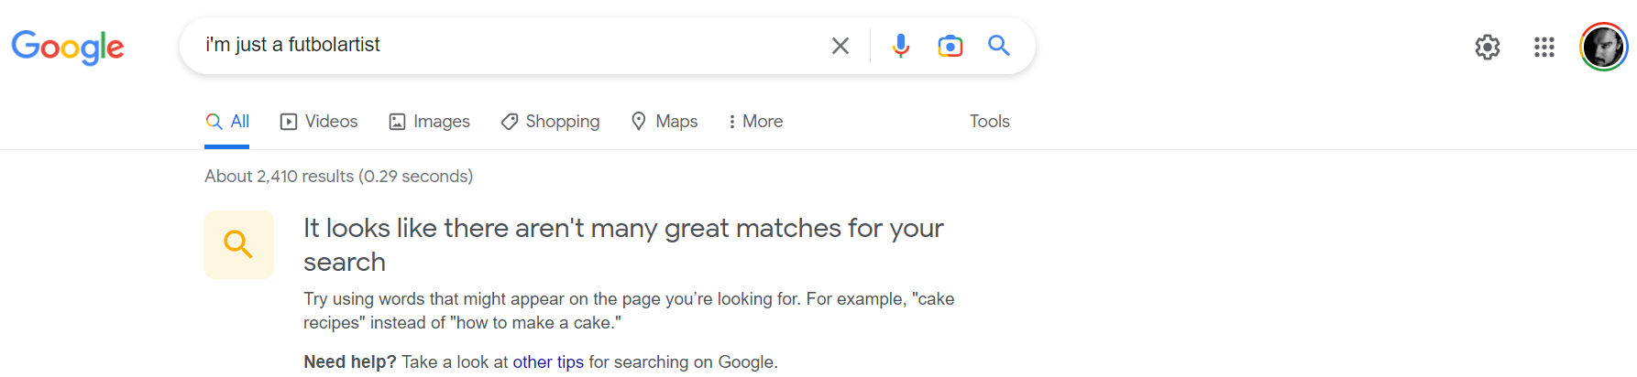
Task: Open the Maps results tab
Action: tap(665, 122)
